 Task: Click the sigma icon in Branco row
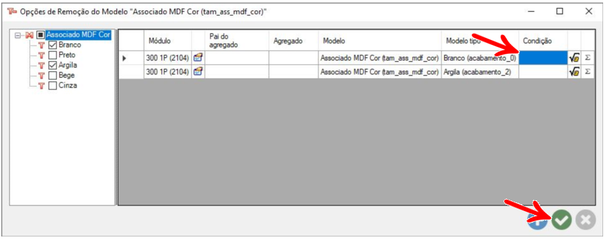587,58
